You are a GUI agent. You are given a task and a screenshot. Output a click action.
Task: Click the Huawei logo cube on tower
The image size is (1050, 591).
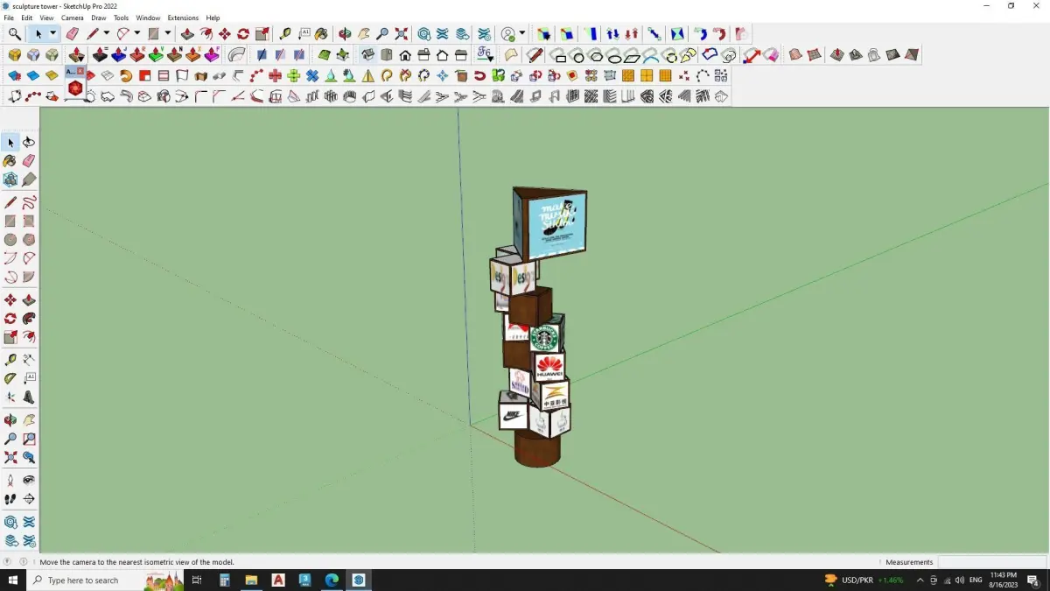[549, 366]
